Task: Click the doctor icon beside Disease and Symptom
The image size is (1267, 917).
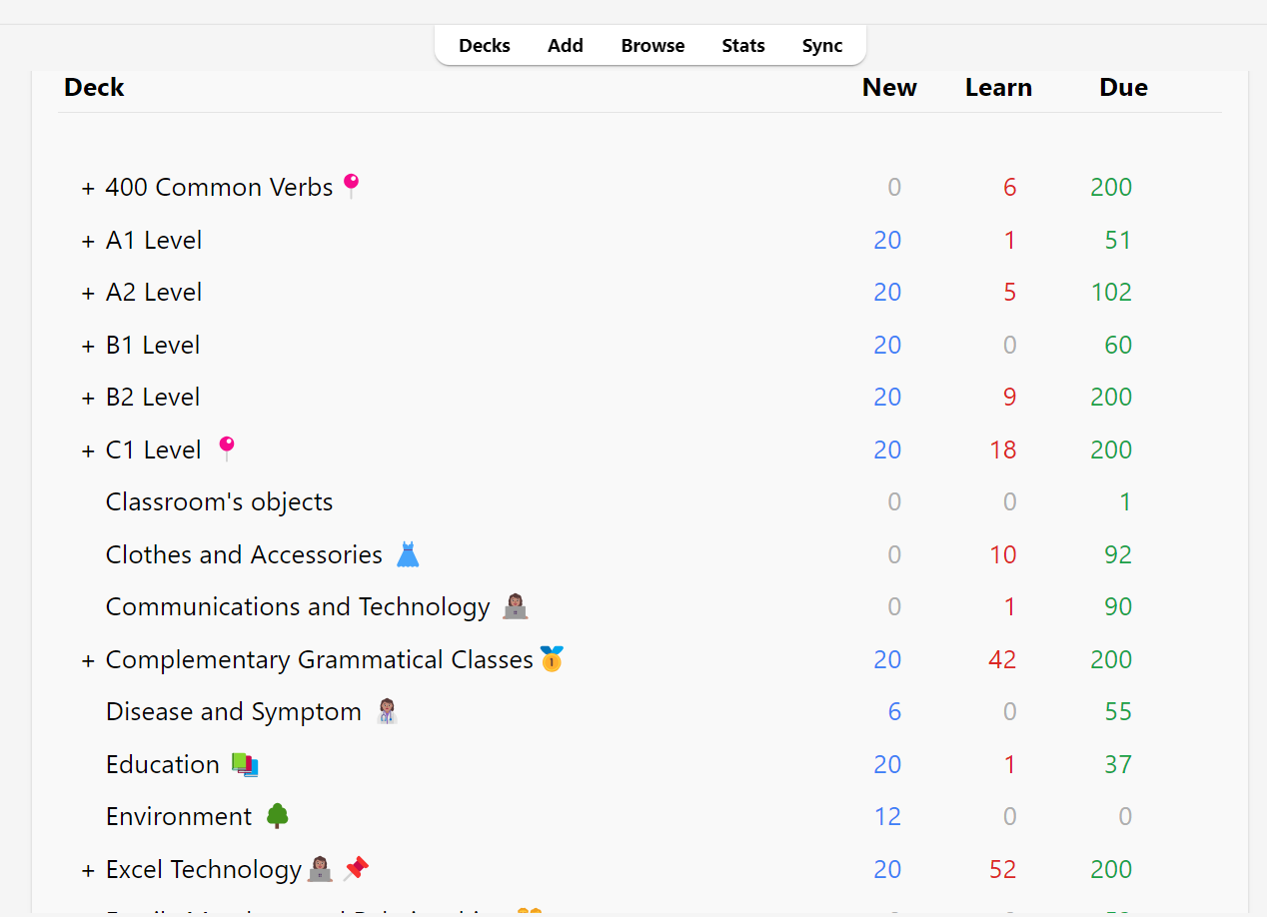Action: (x=387, y=711)
